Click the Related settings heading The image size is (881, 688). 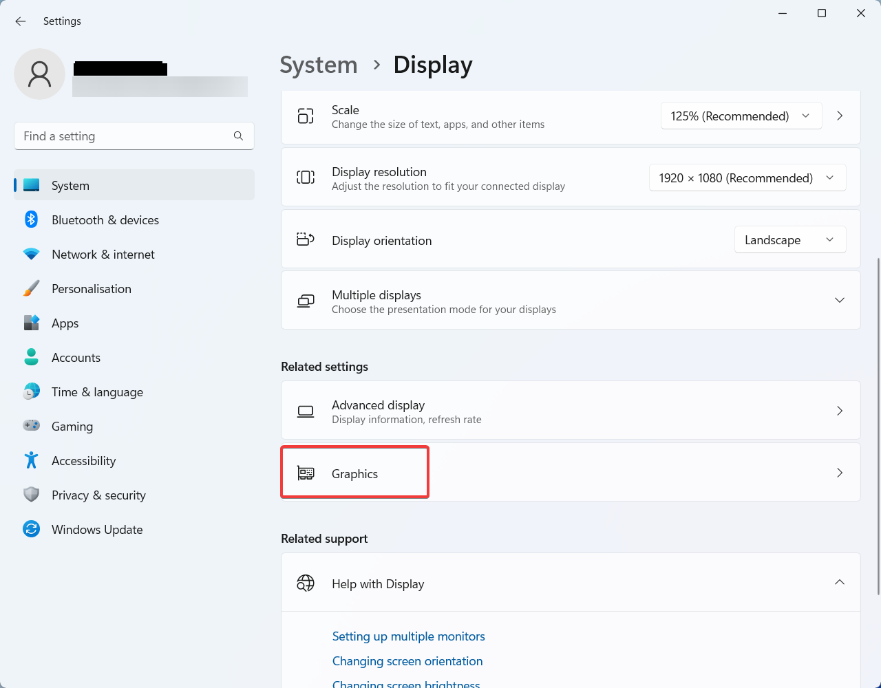[324, 367]
